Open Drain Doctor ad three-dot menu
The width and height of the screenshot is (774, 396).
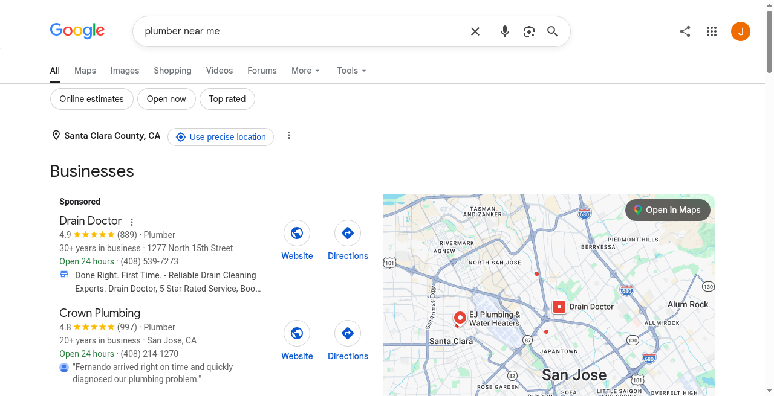tap(132, 222)
